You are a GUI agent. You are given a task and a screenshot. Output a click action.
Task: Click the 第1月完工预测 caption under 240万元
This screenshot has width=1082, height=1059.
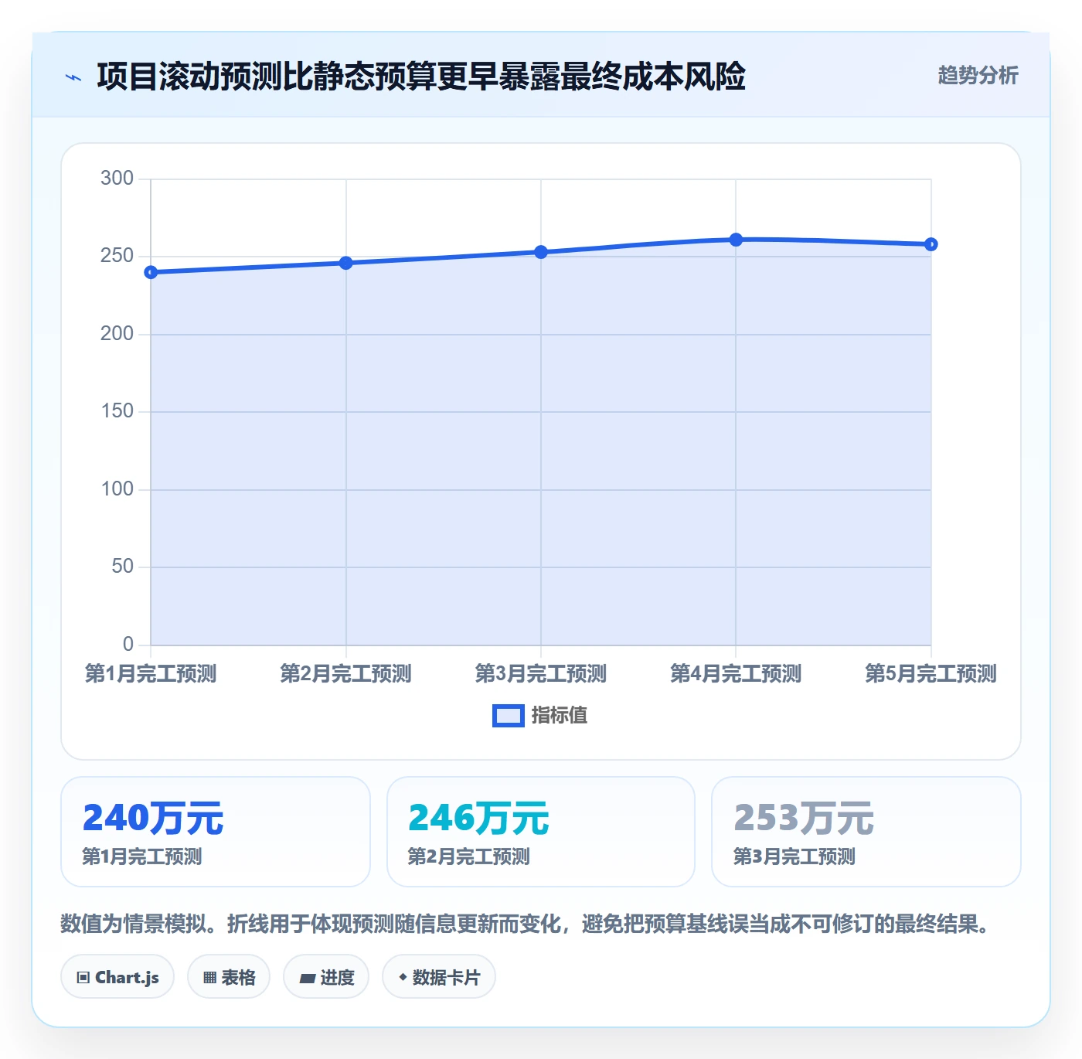click(x=142, y=856)
